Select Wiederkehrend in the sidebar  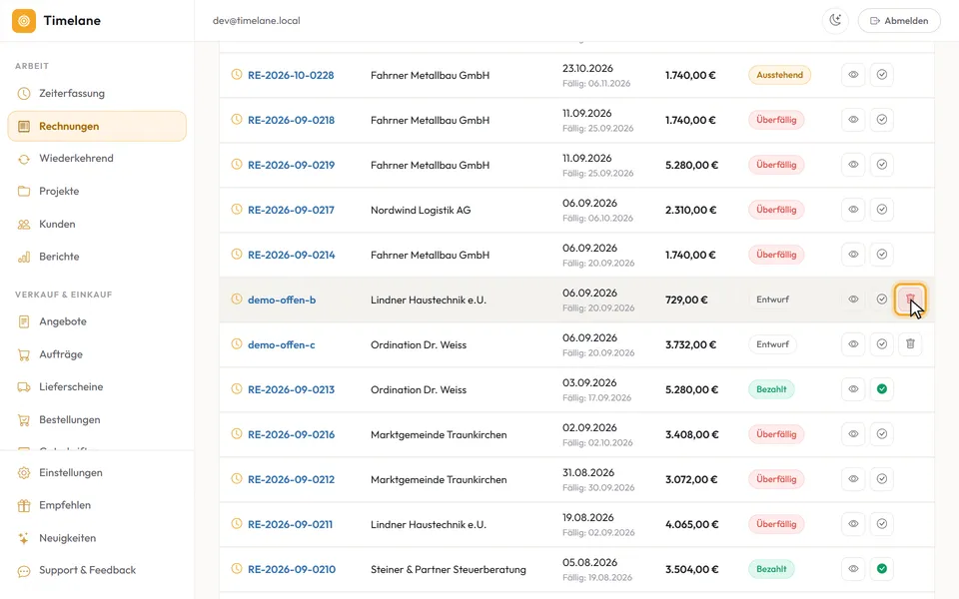pyautogui.click(x=97, y=159)
